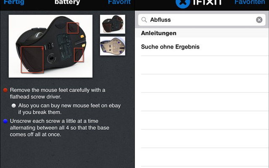Open the large mouse underside photo

pos(50,46)
